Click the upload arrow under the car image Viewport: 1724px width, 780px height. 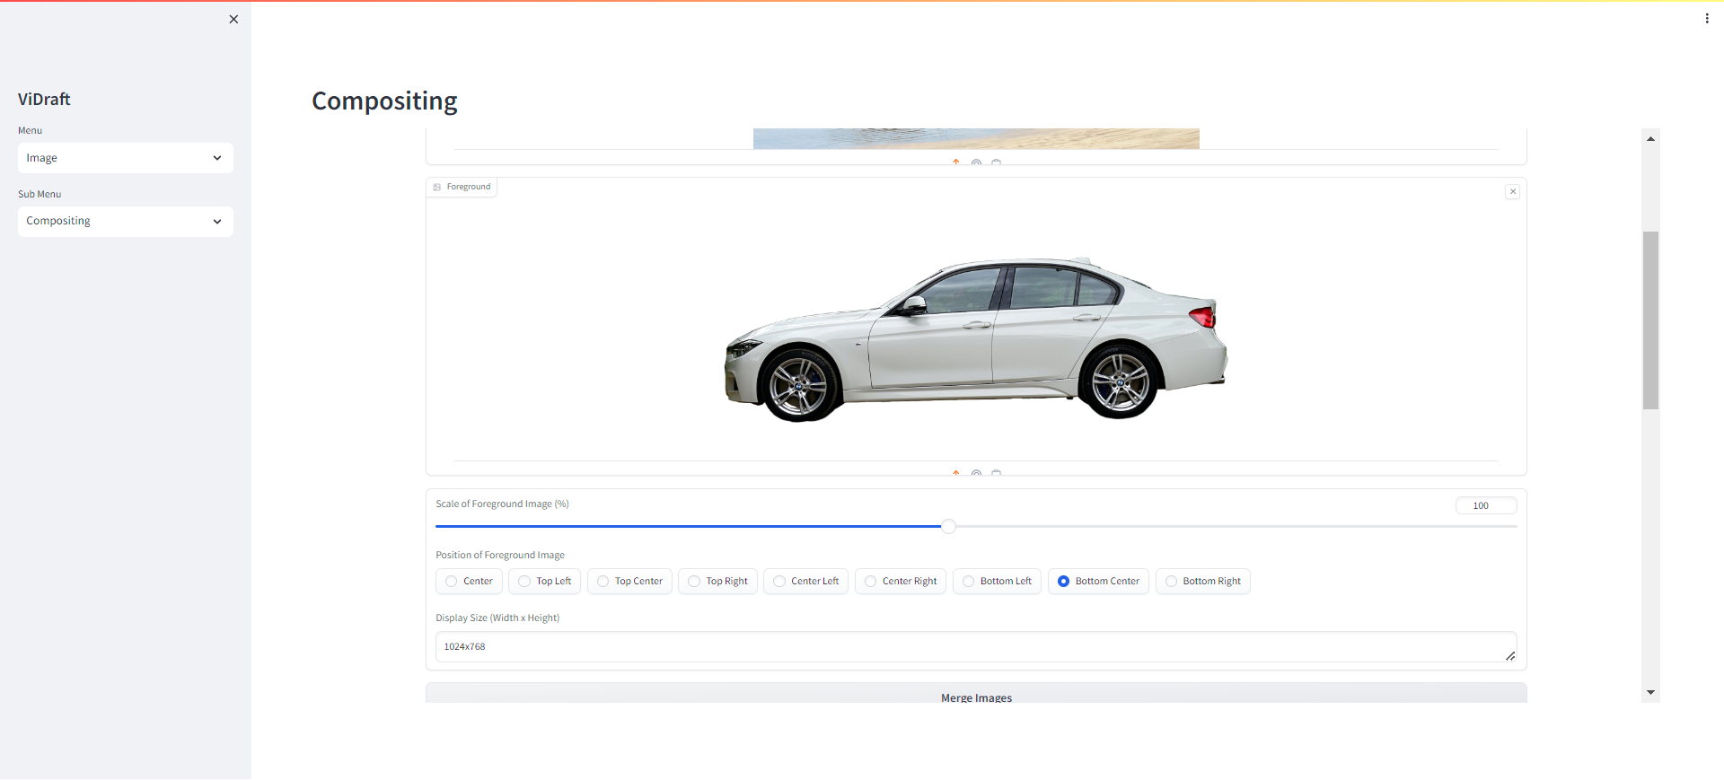pyautogui.click(x=956, y=472)
